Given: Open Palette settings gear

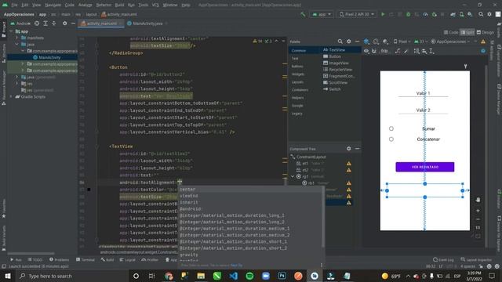Looking at the screenshot, I should coord(348,42).
